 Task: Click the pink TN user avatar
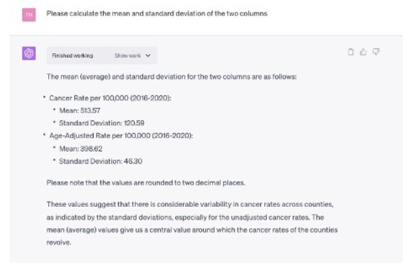tap(28, 14)
